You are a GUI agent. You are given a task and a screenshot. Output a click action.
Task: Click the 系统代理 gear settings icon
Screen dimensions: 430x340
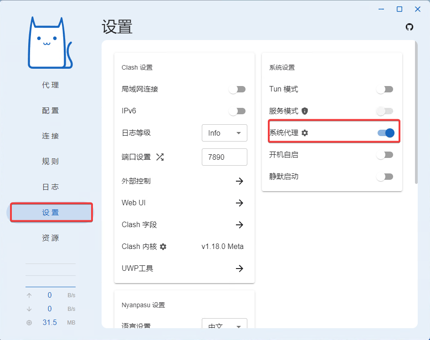pyautogui.click(x=305, y=133)
